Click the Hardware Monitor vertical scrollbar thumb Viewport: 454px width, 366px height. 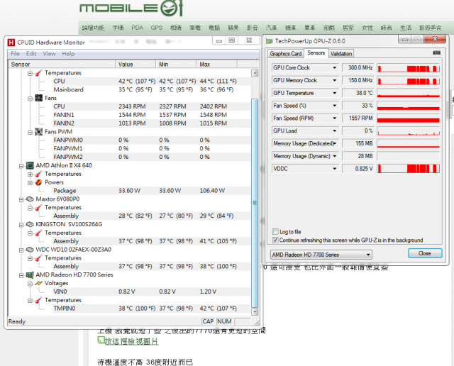pyautogui.click(x=255, y=203)
